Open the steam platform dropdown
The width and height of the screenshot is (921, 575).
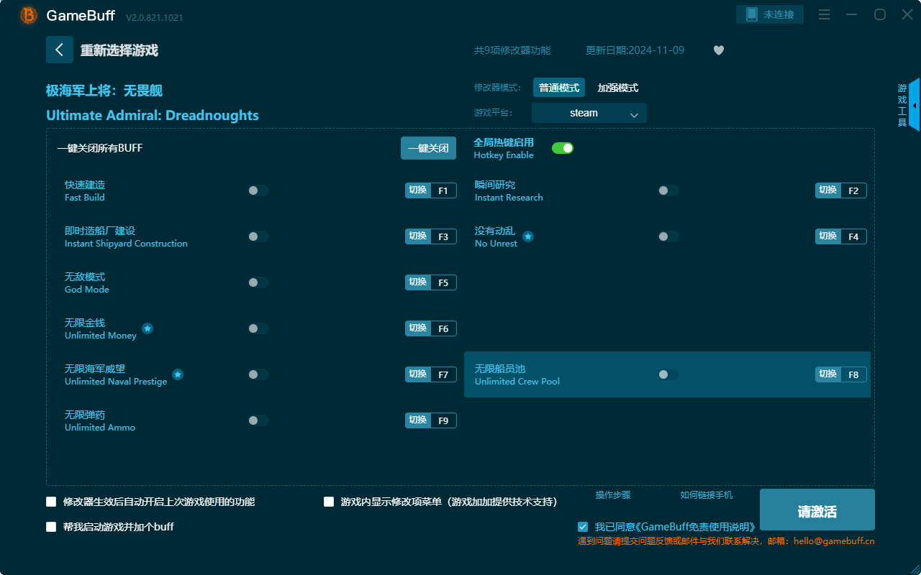pos(589,113)
